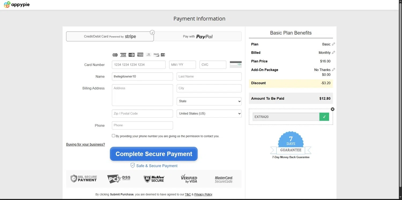The image size is (402, 200).
Task: Click the Verified by Visa badge
Action: point(189,179)
